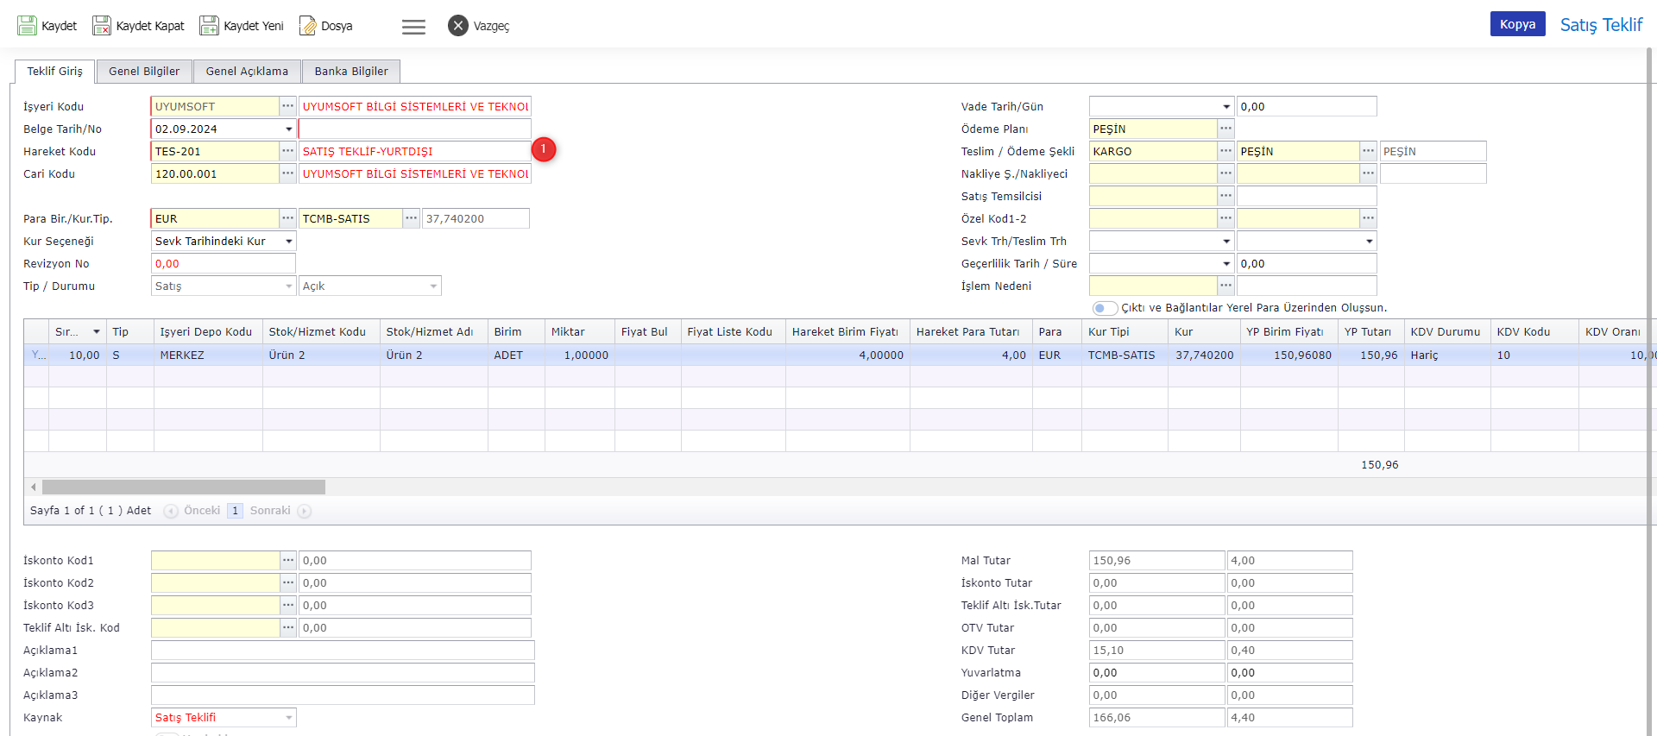
Task: Click the Açıklama1 input field
Action: pyautogui.click(x=343, y=650)
